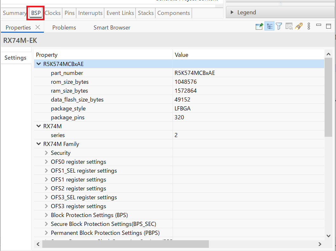Collapse the RX74M Family group

pos(38,144)
